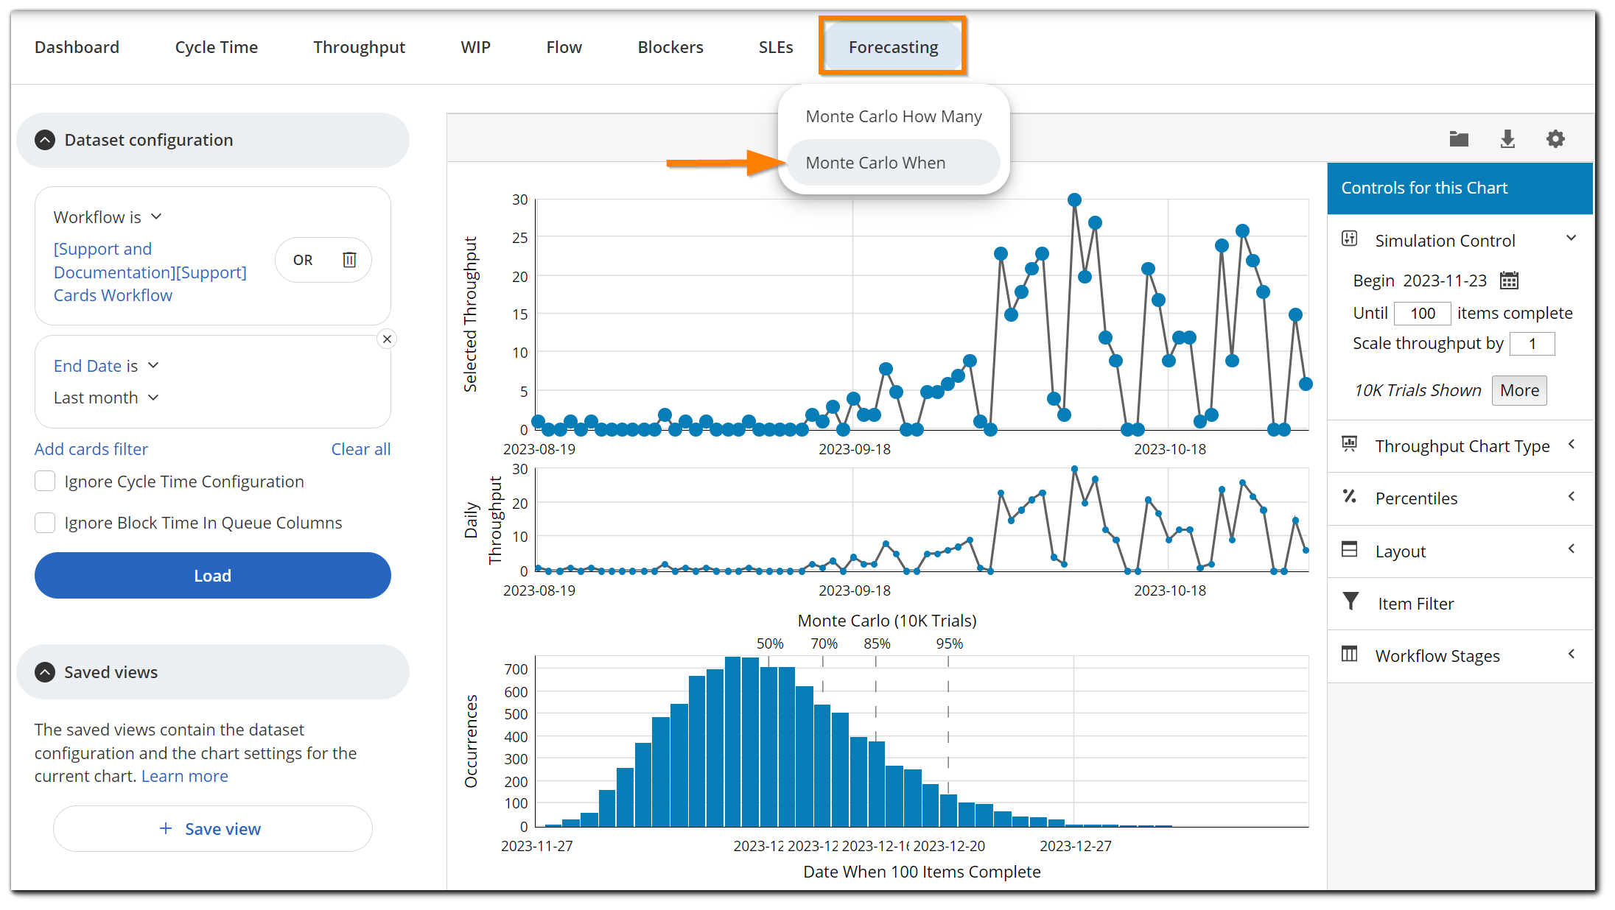Collapse the Simulation Control section
The image size is (1615, 910).
(x=1572, y=238)
